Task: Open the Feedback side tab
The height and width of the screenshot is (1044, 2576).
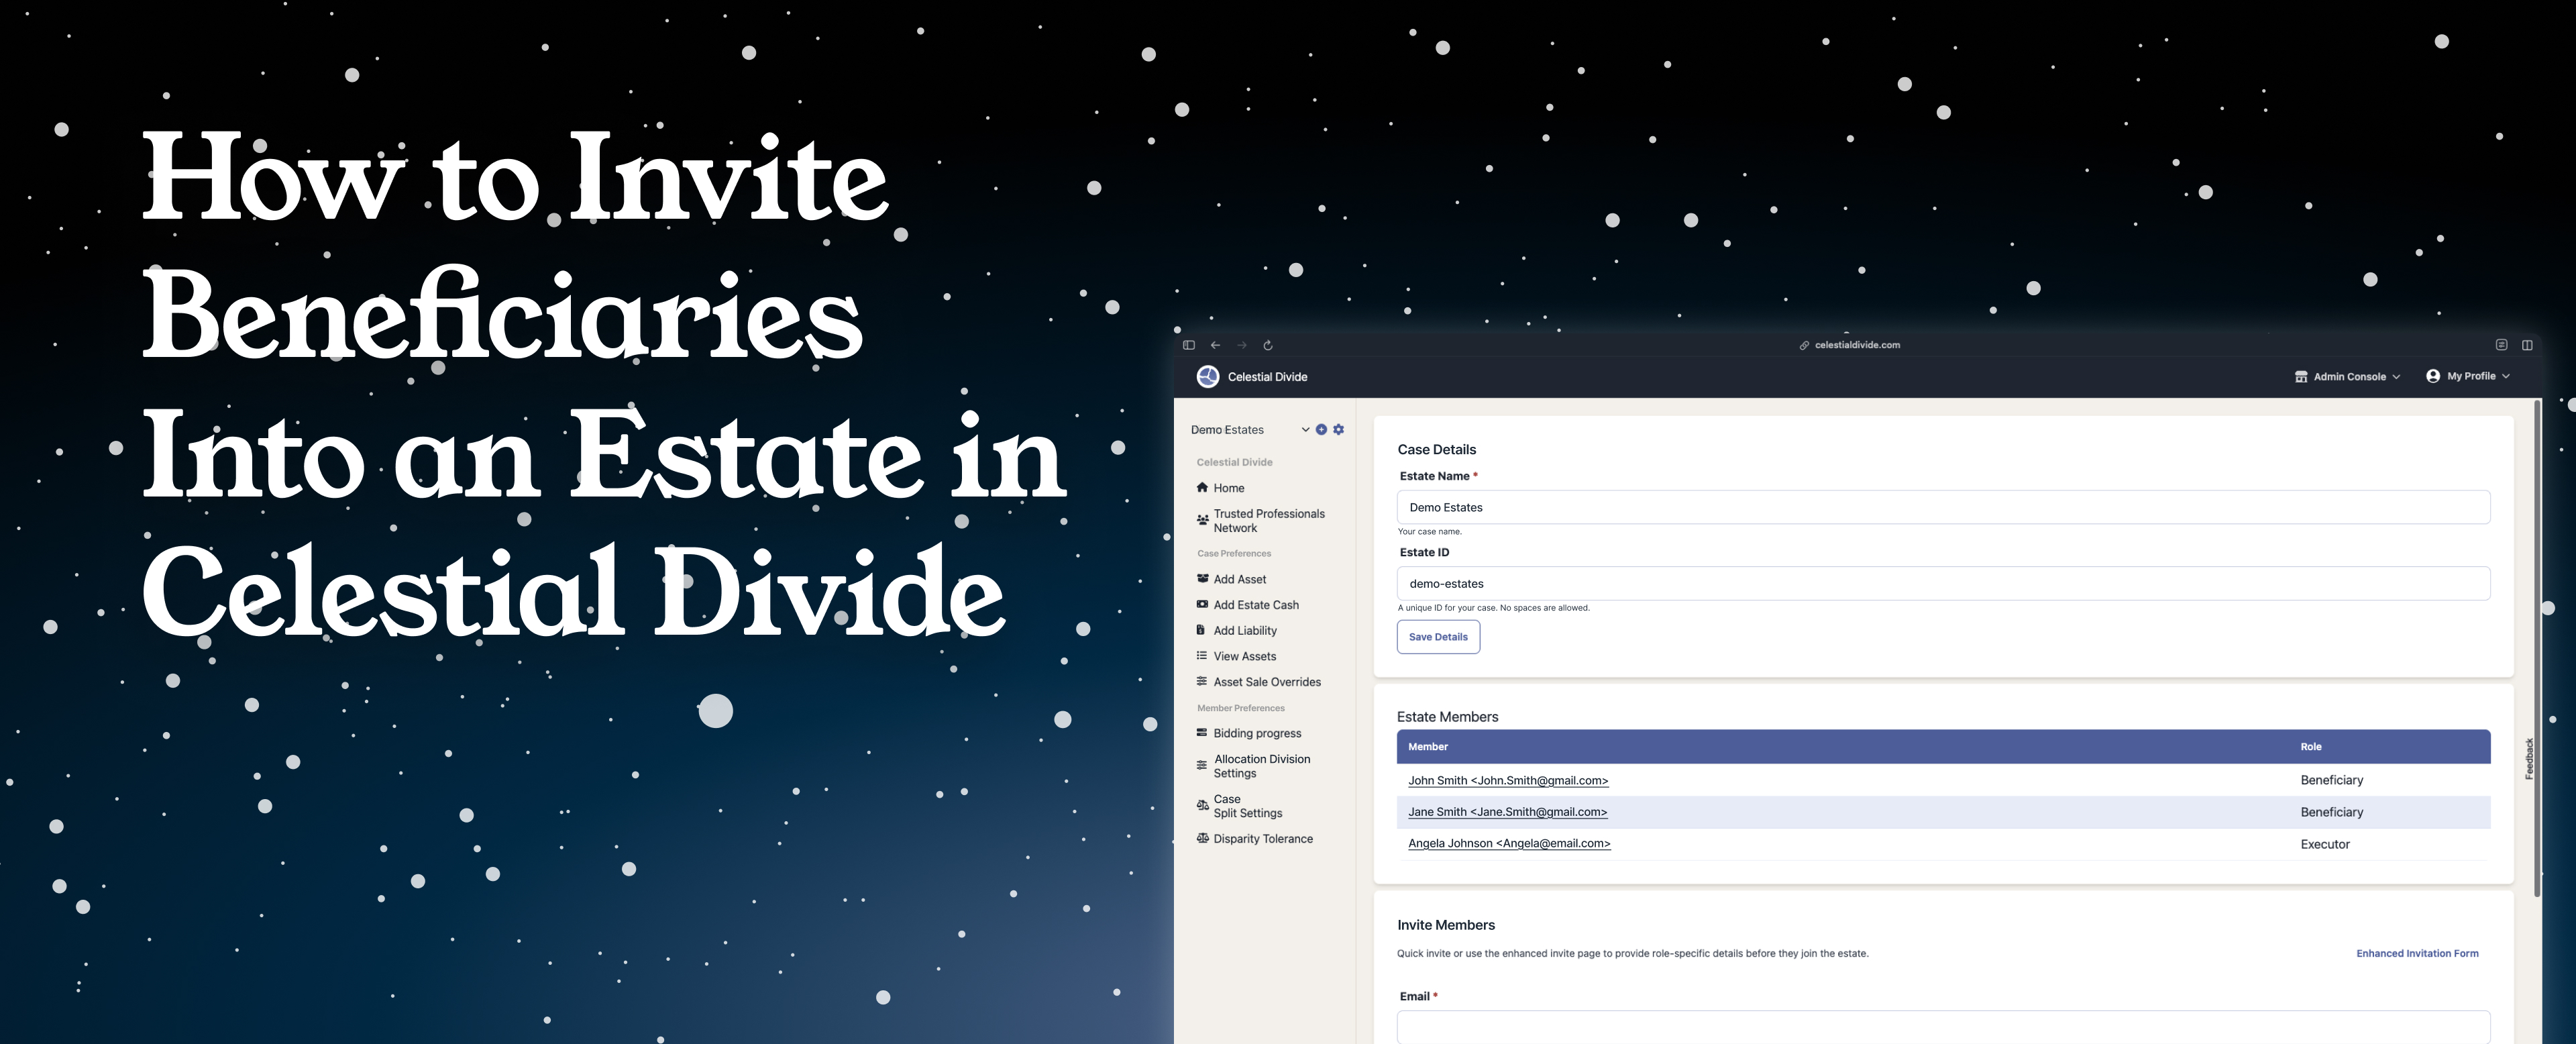Action: tap(2529, 759)
